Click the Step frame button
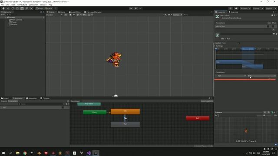 coord(140,9)
